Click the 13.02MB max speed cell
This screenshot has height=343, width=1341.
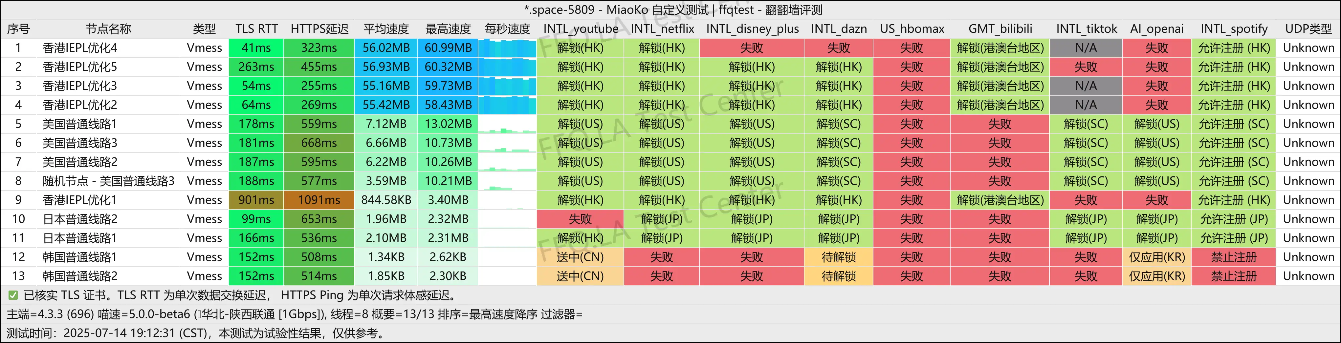click(x=448, y=124)
